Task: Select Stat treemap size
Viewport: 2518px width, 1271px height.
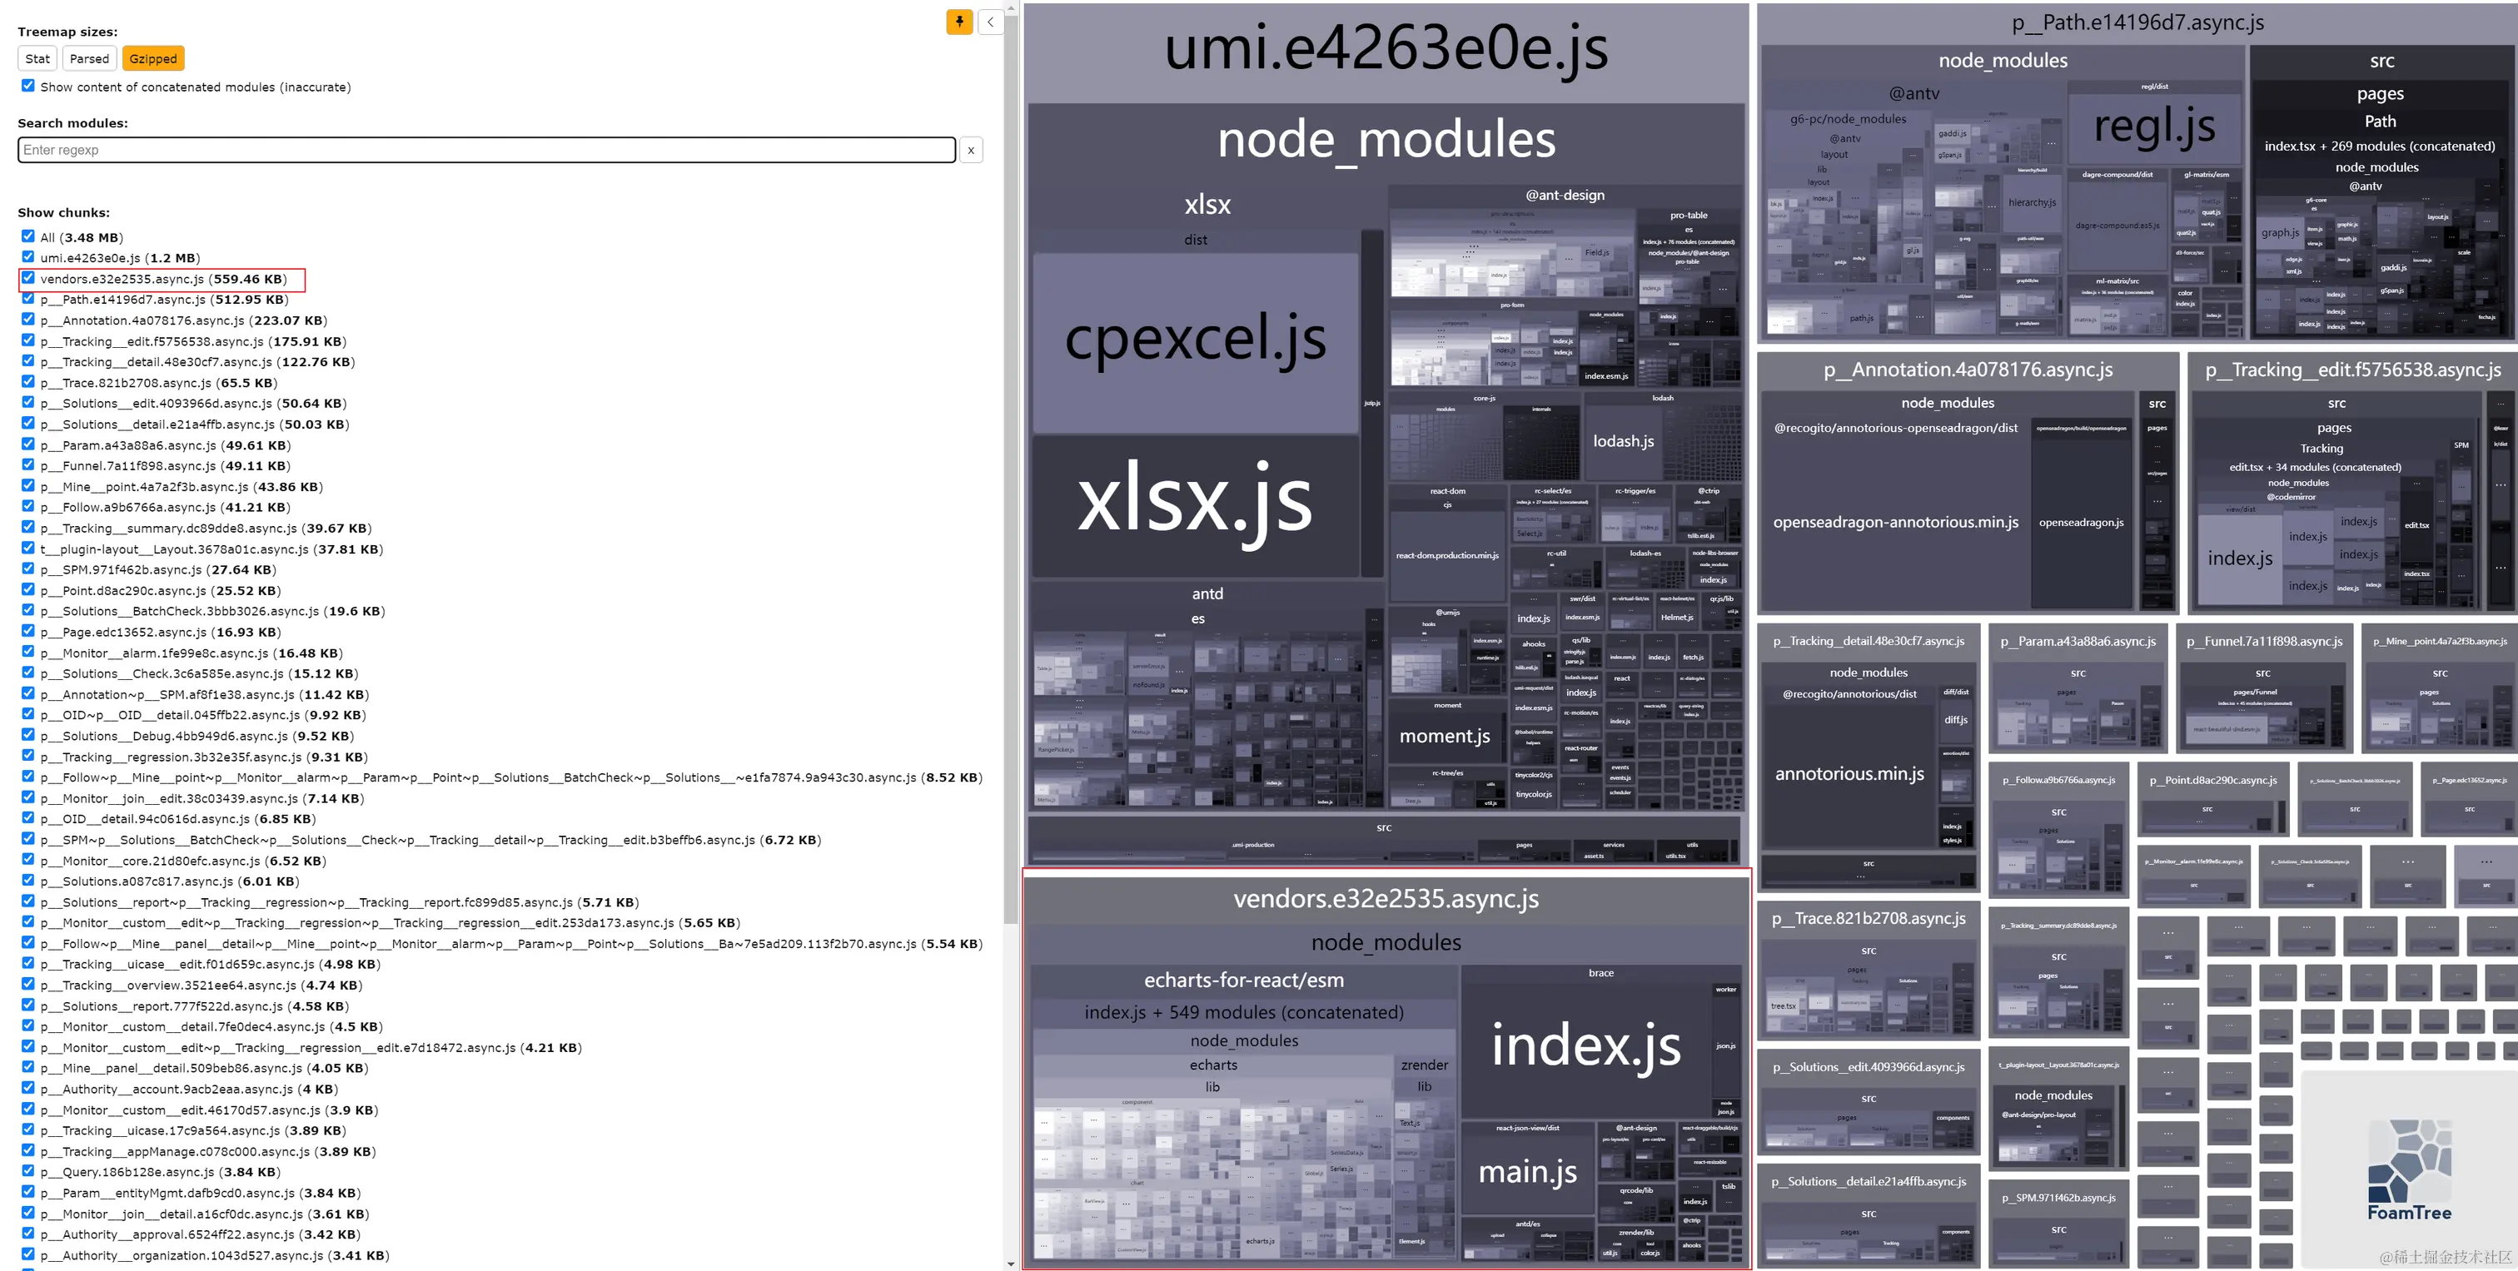Action: 37,58
